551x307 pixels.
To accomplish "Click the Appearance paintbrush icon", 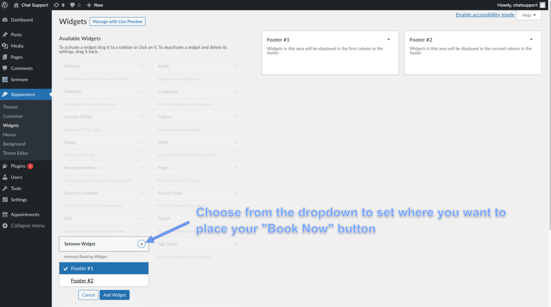I will click(x=5, y=94).
